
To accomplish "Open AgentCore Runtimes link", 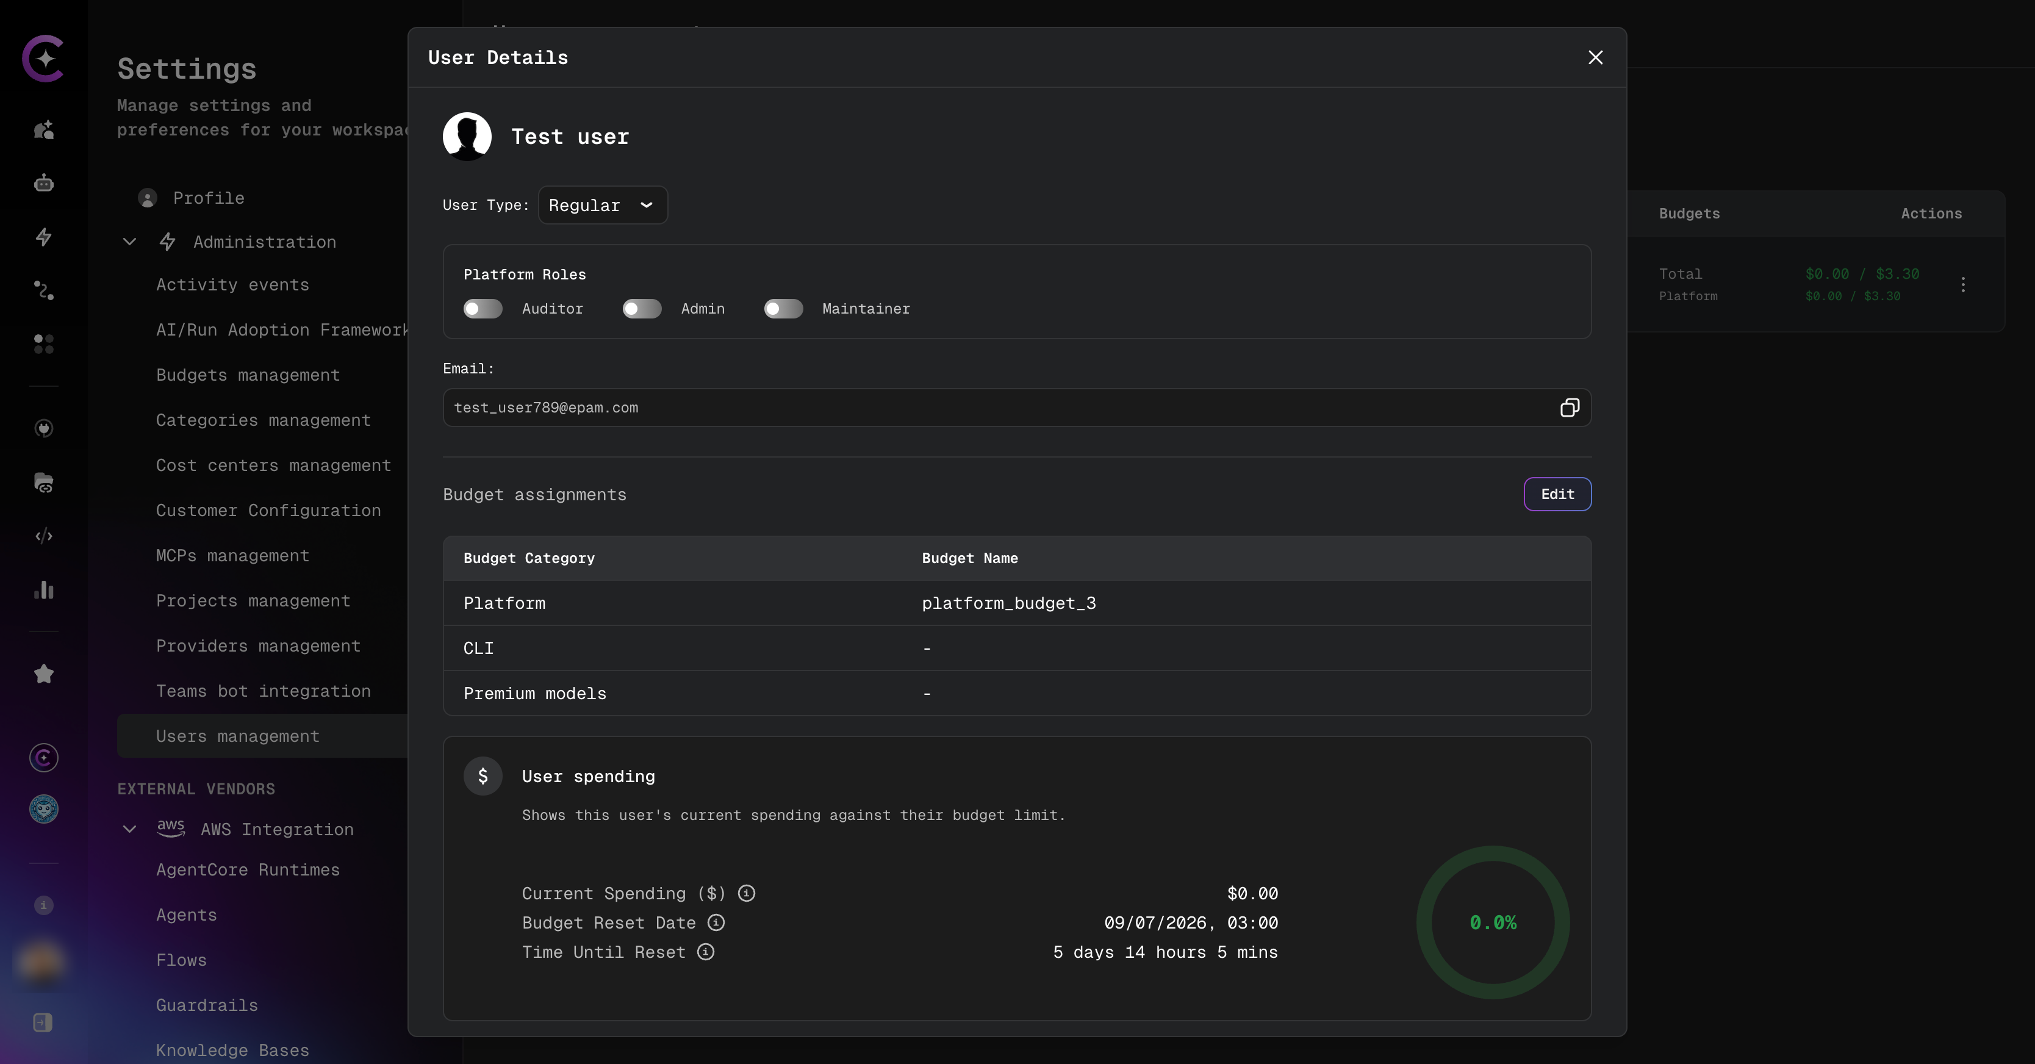I will [x=248, y=869].
